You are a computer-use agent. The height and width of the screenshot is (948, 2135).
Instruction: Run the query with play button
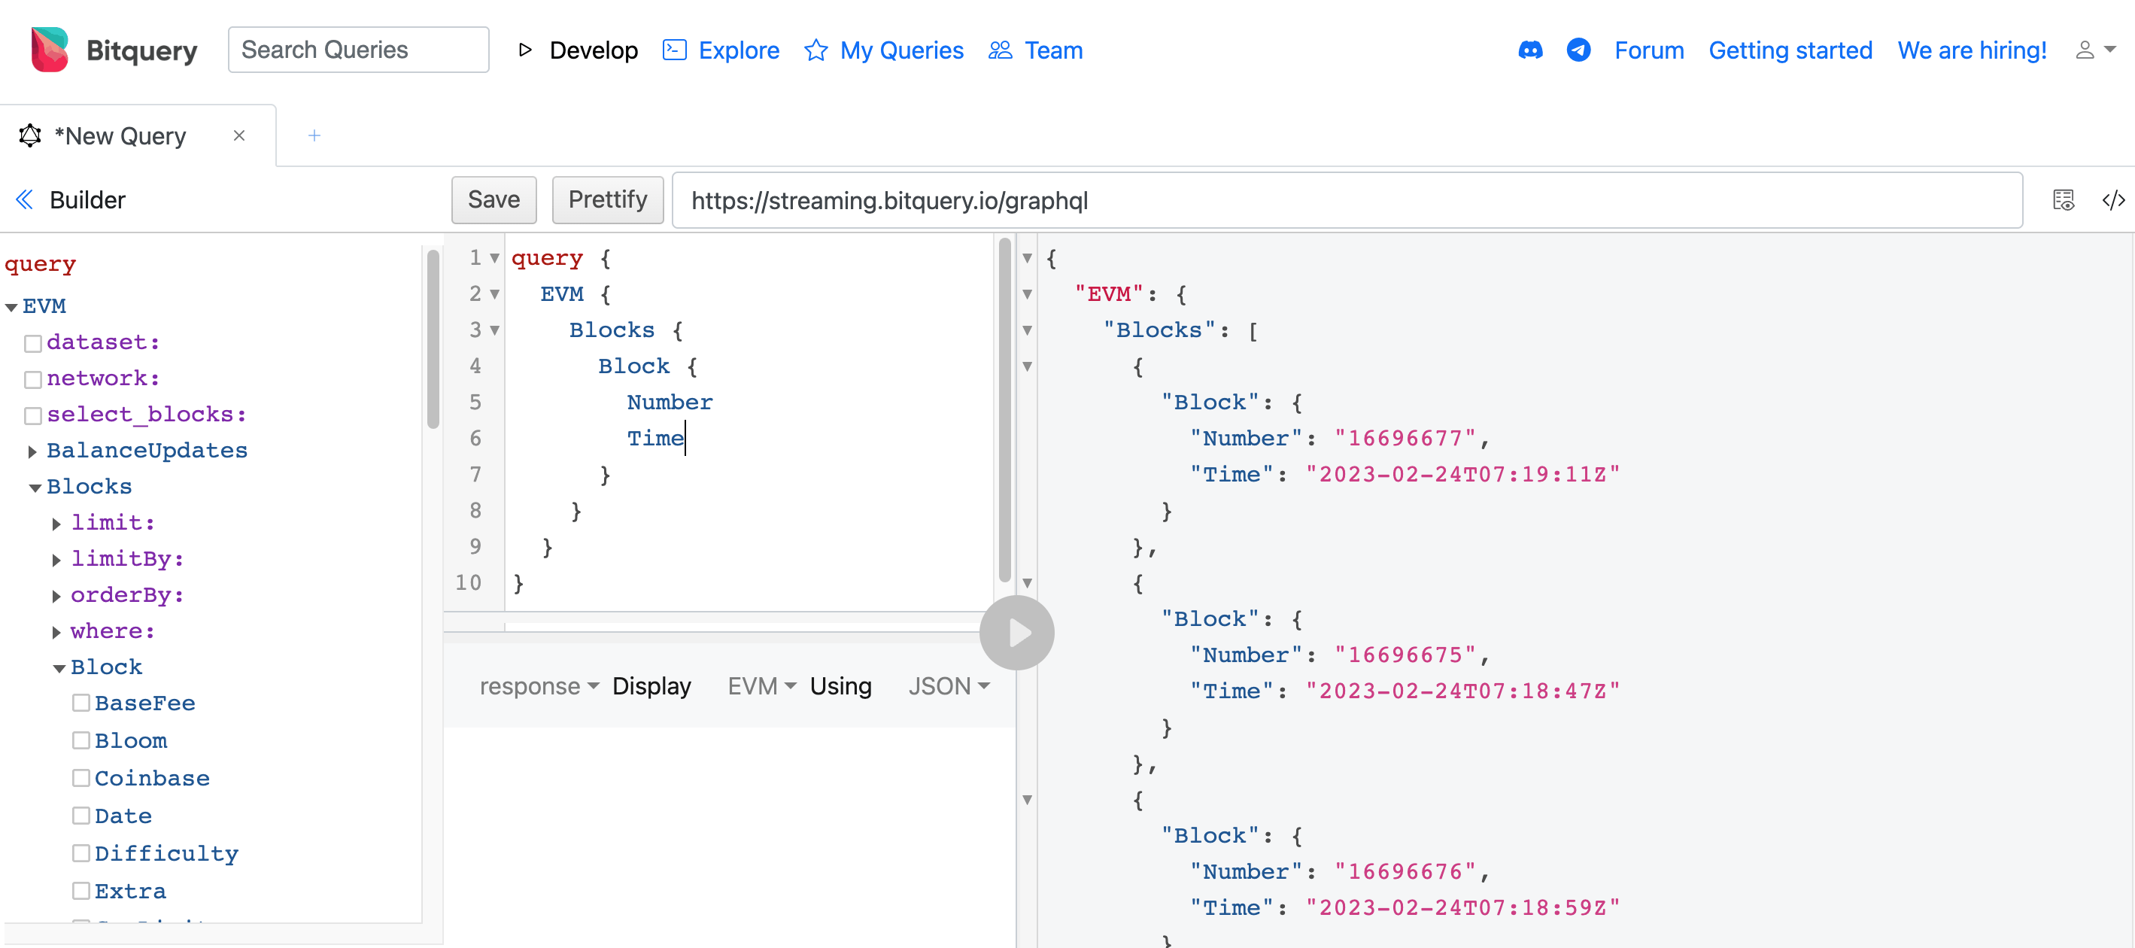pos(1017,633)
